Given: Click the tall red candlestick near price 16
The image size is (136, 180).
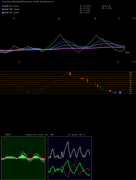Looking at the screenshot, I should [88, 80].
